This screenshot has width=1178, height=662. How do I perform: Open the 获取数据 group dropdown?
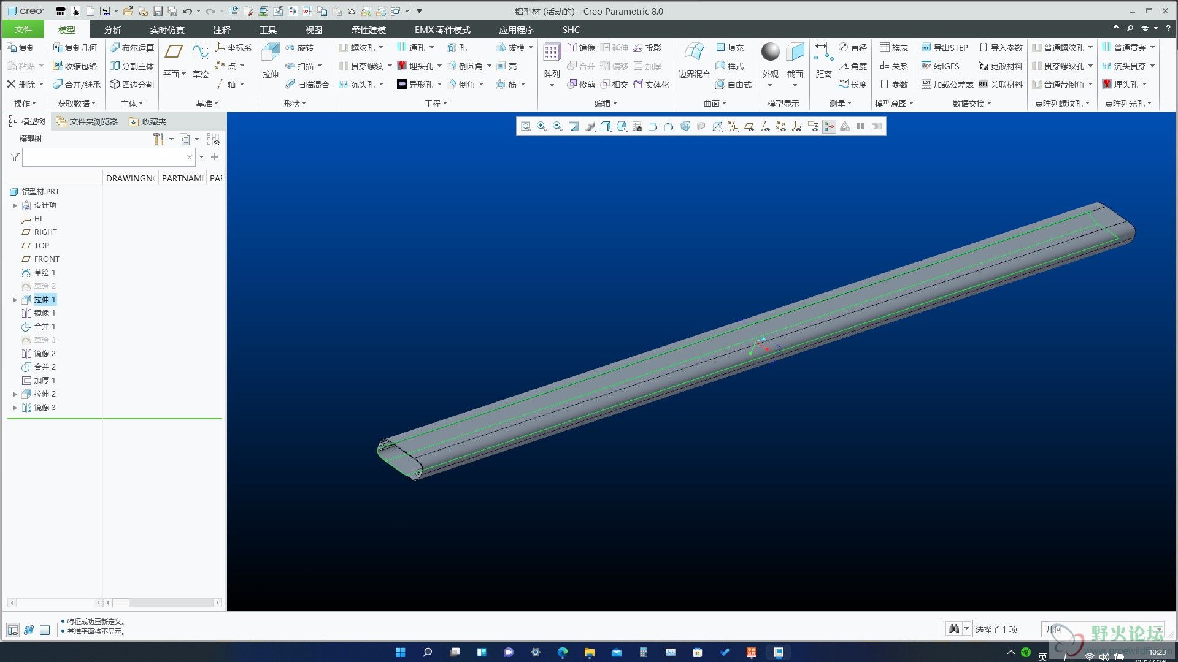[x=77, y=104]
